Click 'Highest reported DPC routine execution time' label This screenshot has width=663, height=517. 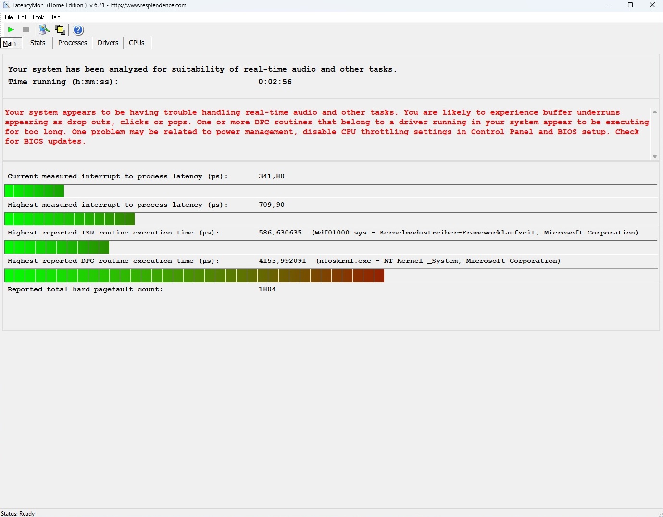pyautogui.click(x=113, y=261)
